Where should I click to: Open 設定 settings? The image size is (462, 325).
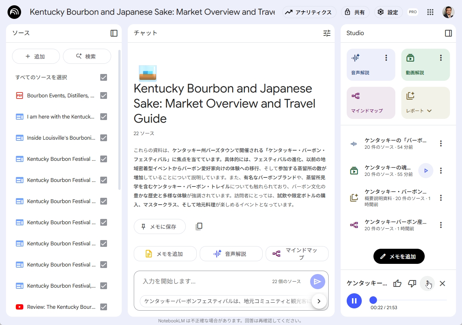coord(389,12)
